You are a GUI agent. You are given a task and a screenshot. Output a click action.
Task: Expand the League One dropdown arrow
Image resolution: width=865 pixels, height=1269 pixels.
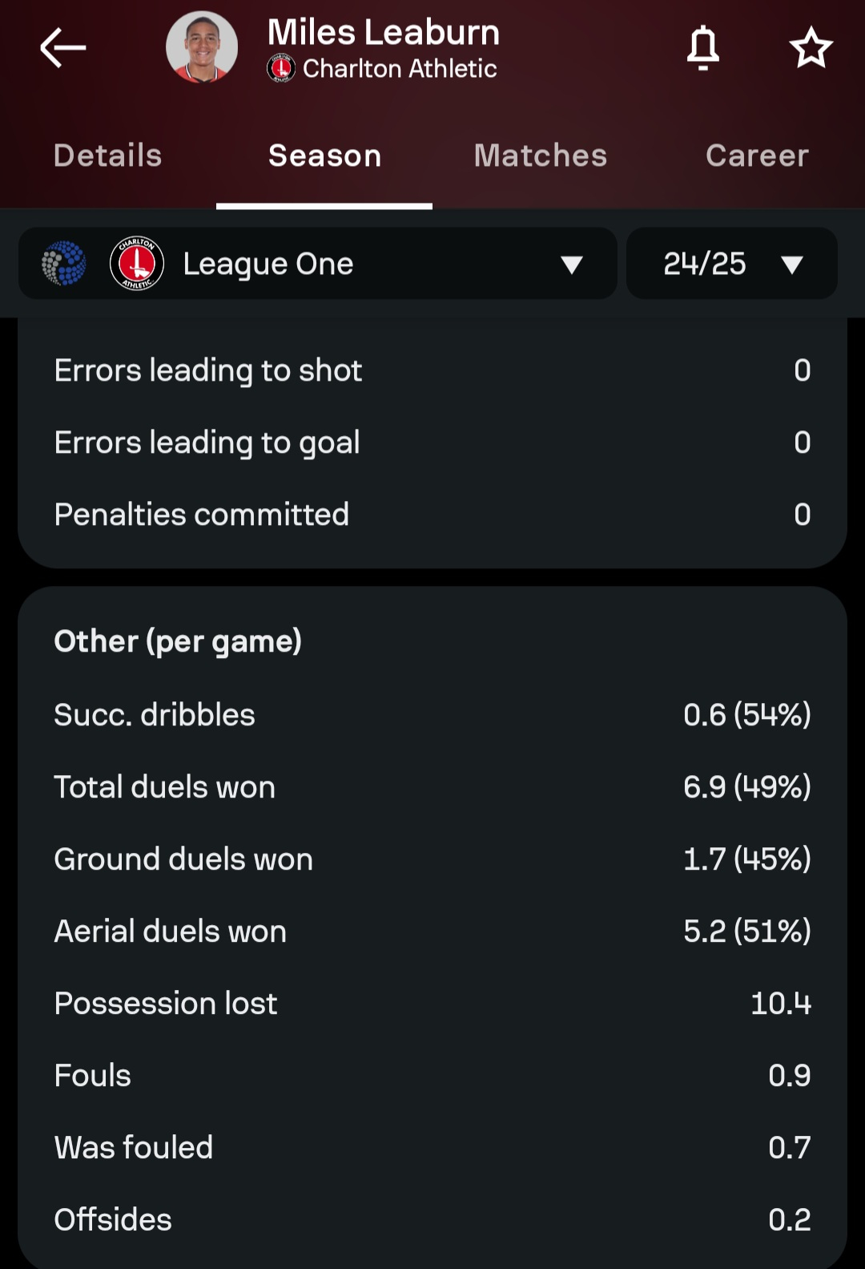pos(572,265)
